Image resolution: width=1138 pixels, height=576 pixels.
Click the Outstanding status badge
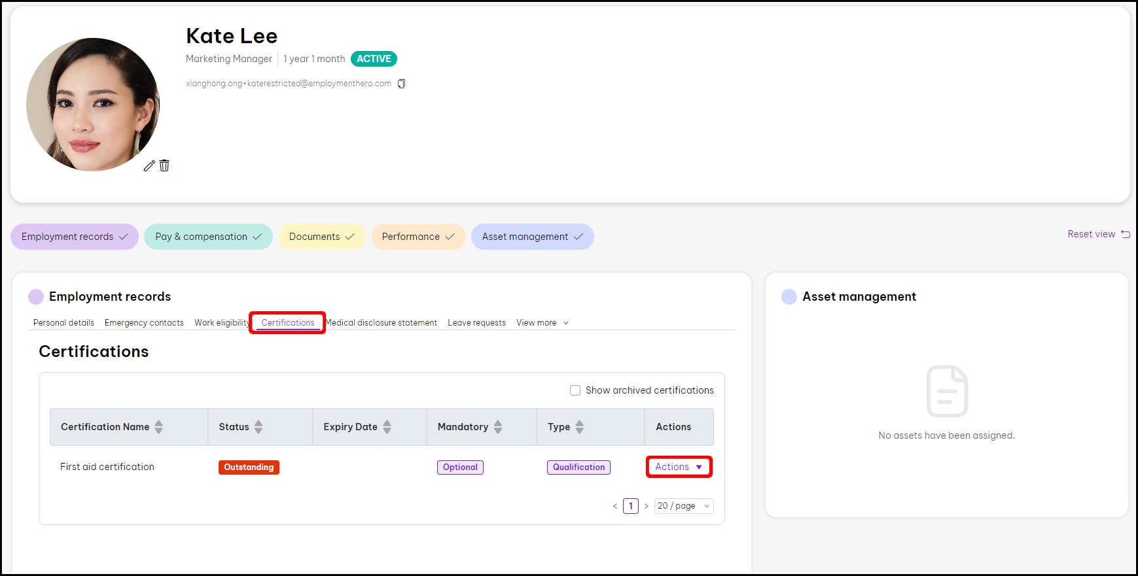(x=249, y=467)
